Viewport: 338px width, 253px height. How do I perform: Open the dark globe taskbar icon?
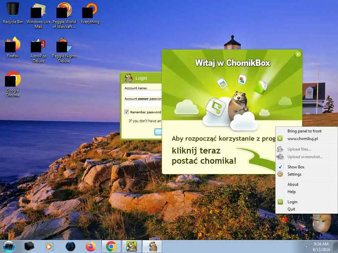coord(70,246)
